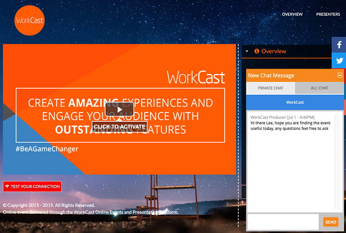The height and width of the screenshot is (233, 346).
Task: Click the Overview panel heading
Action: click(x=273, y=51)
